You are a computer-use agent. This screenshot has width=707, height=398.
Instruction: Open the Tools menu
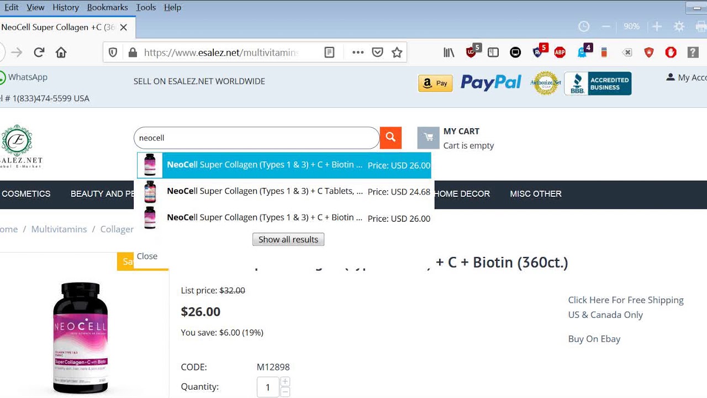[x=146, y=7]
